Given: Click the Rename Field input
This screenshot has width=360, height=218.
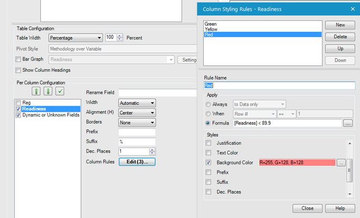Looking at the screenshot, I should pyautogui.click(x=157, y=93).
